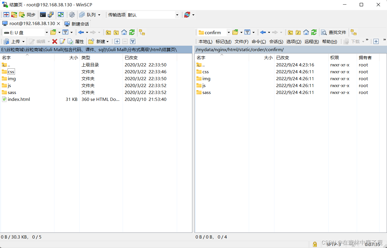
Task: Click local panel open-folder icon
Action: point(53,32)
